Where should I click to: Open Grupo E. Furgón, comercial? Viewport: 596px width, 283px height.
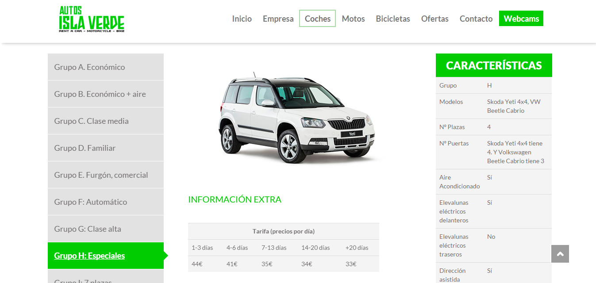click(106, 175)
